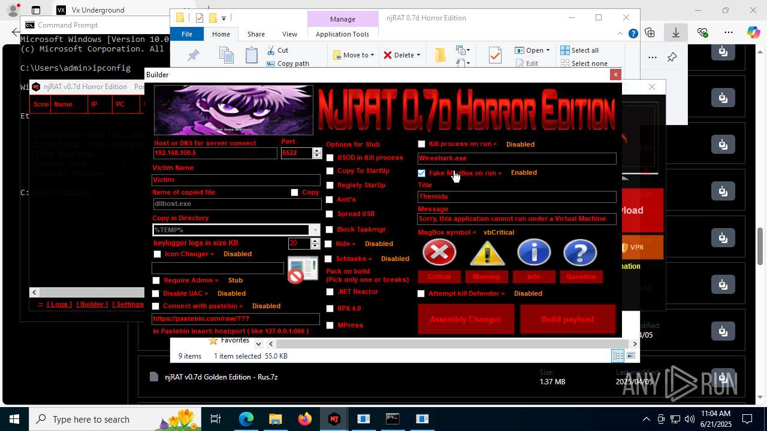Open Quick Access Toolbar customize arrow
The image size is (767, 431).
[x=224, y=18]
